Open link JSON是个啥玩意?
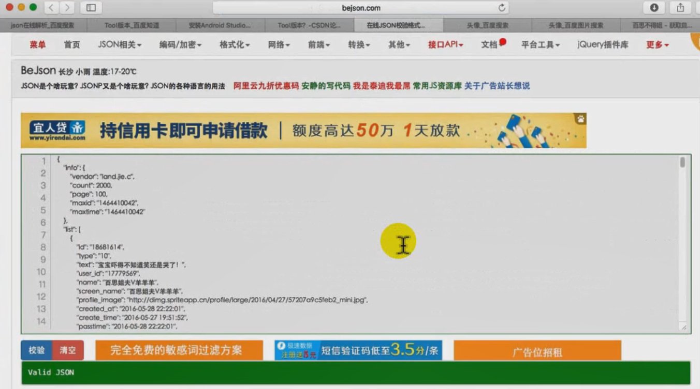The height and width of the screenshot is (389, 700). (x=49, y=86)
